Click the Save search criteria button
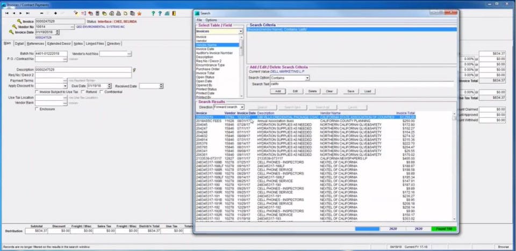Screen dimensions: 516x251 [351, 91]
